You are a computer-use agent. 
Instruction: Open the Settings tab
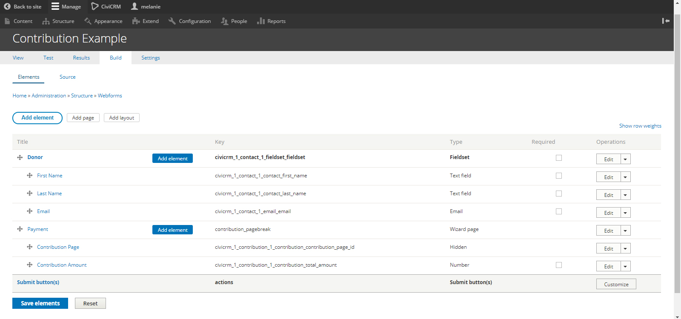click(x=151, y=58)
